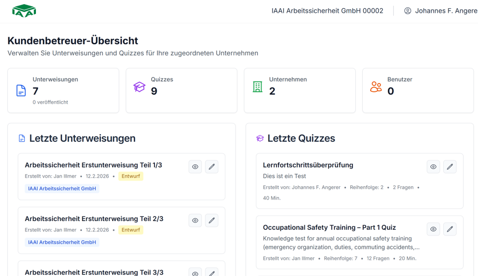Open company IAAI Arbeitssicherheit GmbH 00002 in header
Screen dimensions: 478x276
pyautogui.click(x=327, y=11)
